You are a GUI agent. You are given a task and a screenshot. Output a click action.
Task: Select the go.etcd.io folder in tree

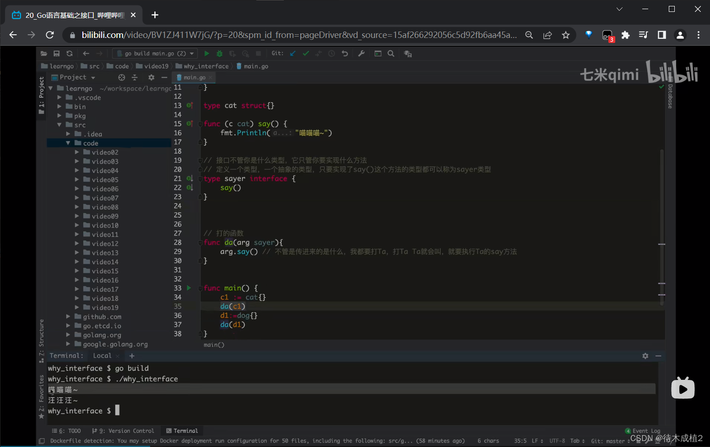[102, 326]
